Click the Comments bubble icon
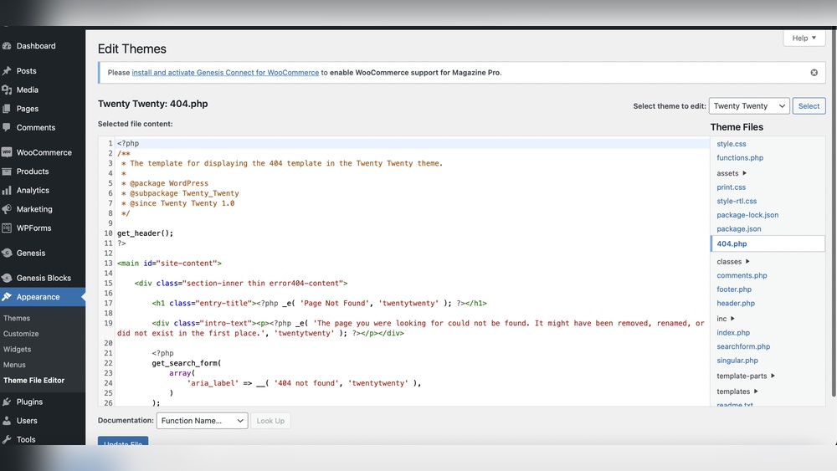 tap(7, 127)
